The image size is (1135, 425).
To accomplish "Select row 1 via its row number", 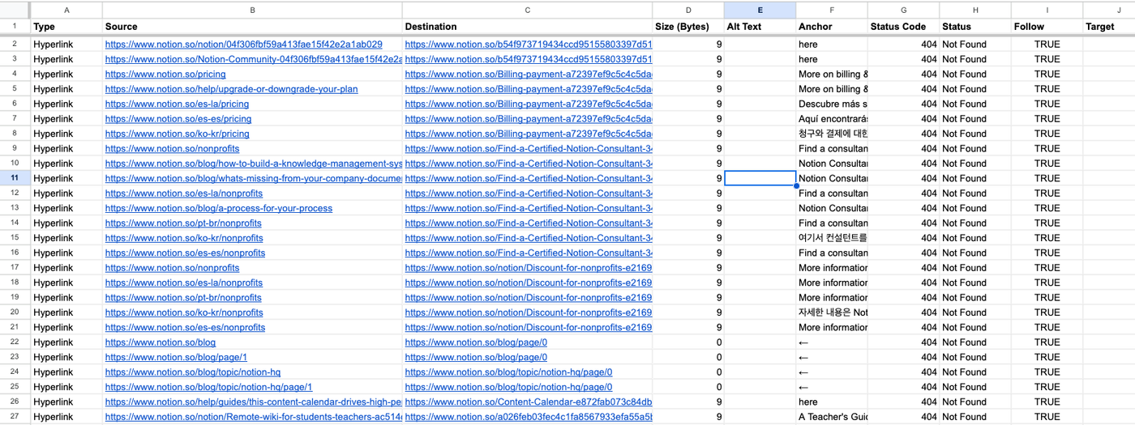I will tap(15, 27).
